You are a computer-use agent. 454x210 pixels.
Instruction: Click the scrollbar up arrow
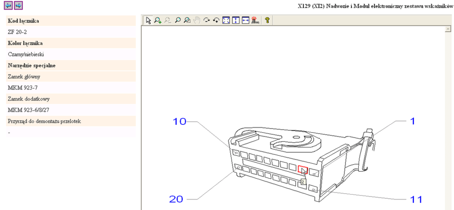[x=448, y=30]
